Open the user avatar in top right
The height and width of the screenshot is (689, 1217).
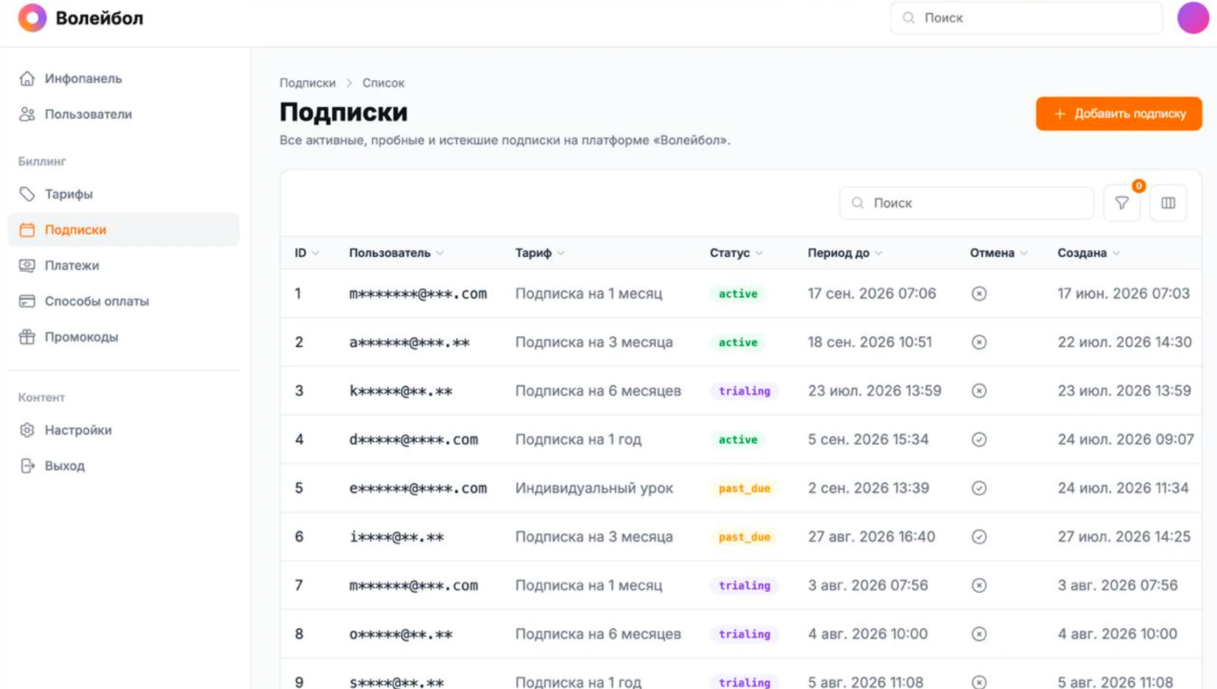coord(1193,18)
